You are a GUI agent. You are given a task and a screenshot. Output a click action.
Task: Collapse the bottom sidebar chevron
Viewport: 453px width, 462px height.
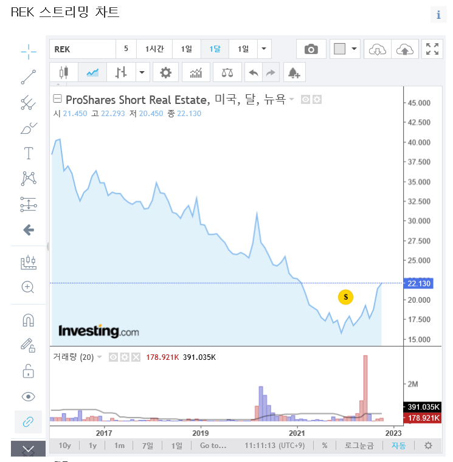(x=29, y=449)
